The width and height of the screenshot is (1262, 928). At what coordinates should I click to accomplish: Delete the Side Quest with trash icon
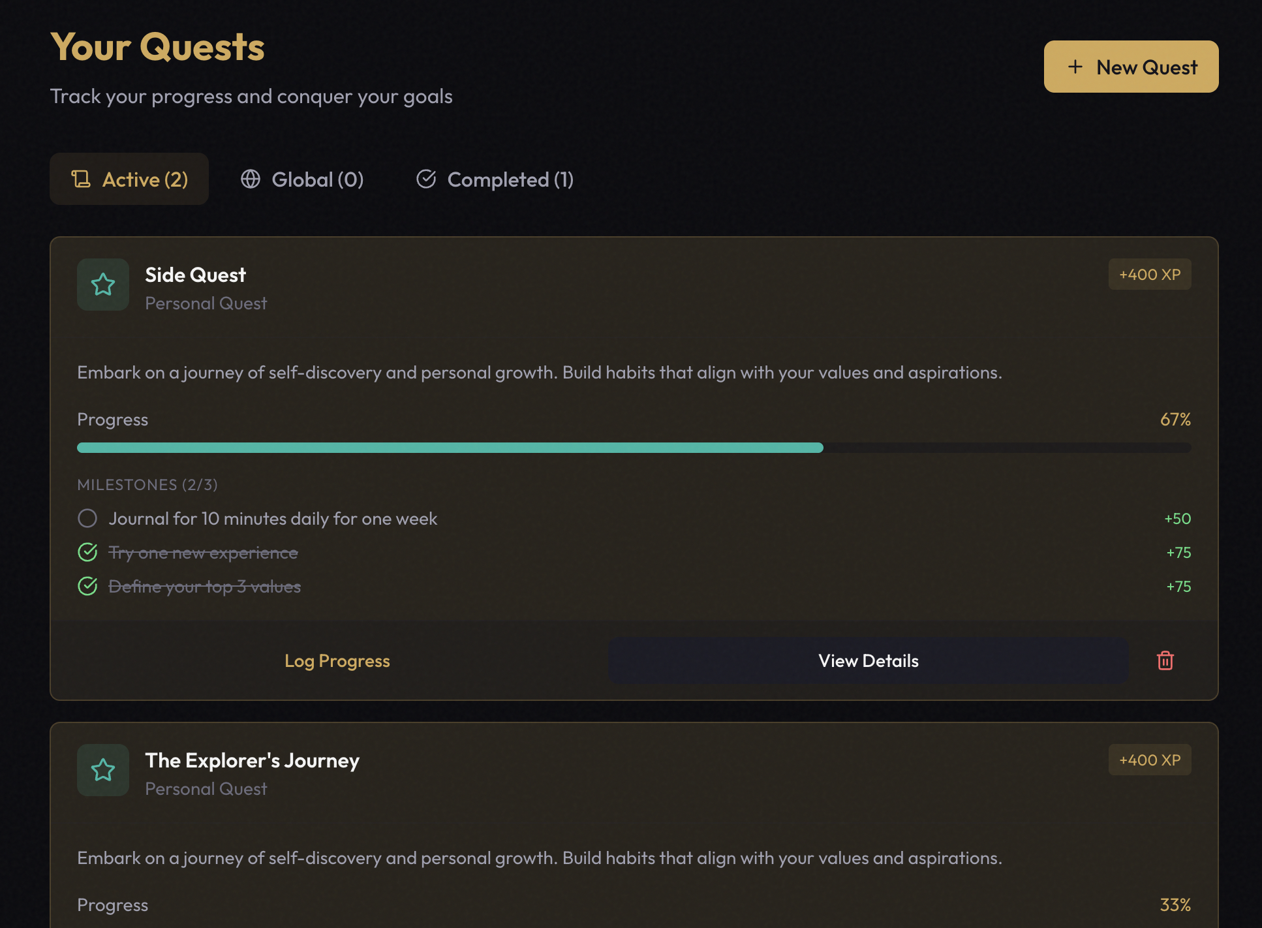point(1165,660)
